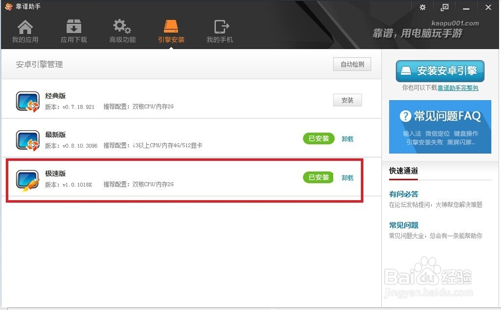Click the mini-mode window icon in title bar
501x310 pixels.
pyautogui.click(x=444, y=7)
